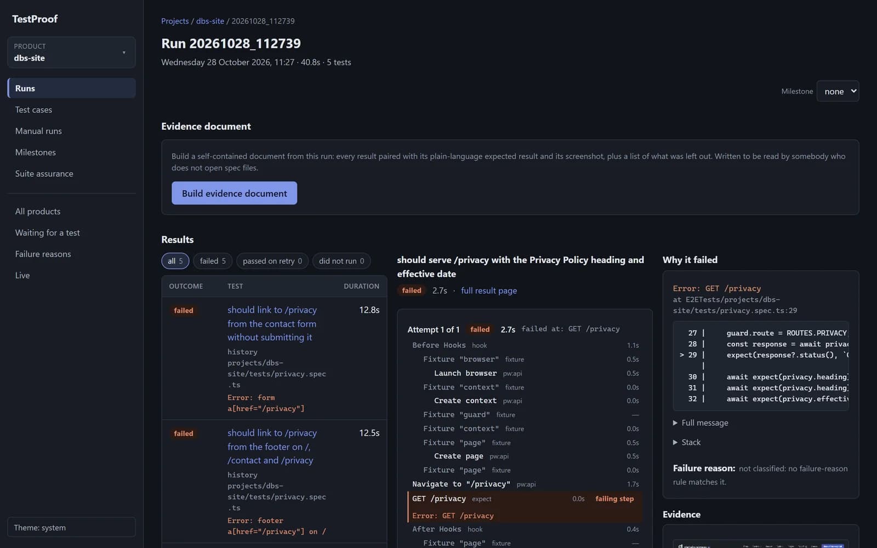
Task: Open dbs-site breadcrumb link
Action: (x=210, y=21)
